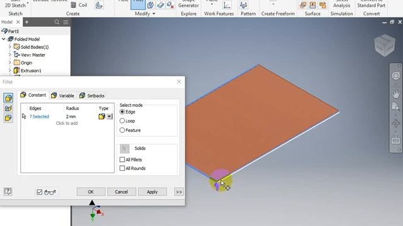Enable the All Rounds checkbox
This screenshot has width=403, height=226.
(x=122, y=168)
